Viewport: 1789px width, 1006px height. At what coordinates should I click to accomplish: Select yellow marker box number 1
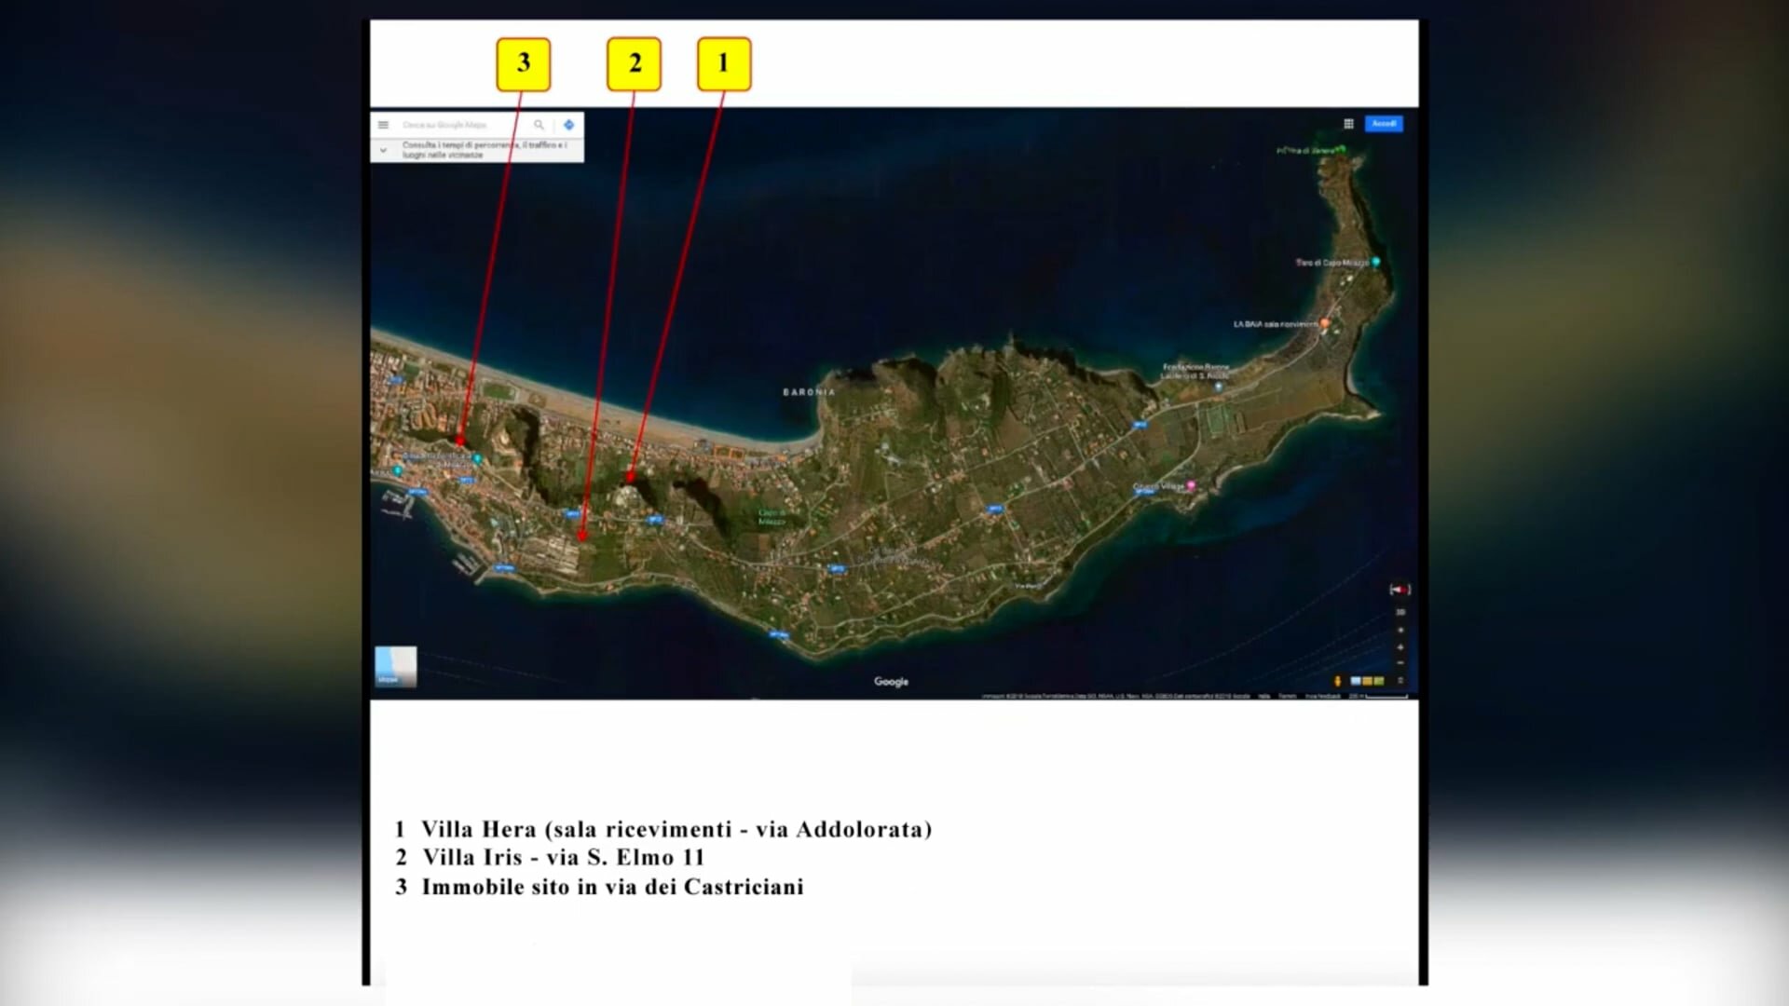click(724, 64)
